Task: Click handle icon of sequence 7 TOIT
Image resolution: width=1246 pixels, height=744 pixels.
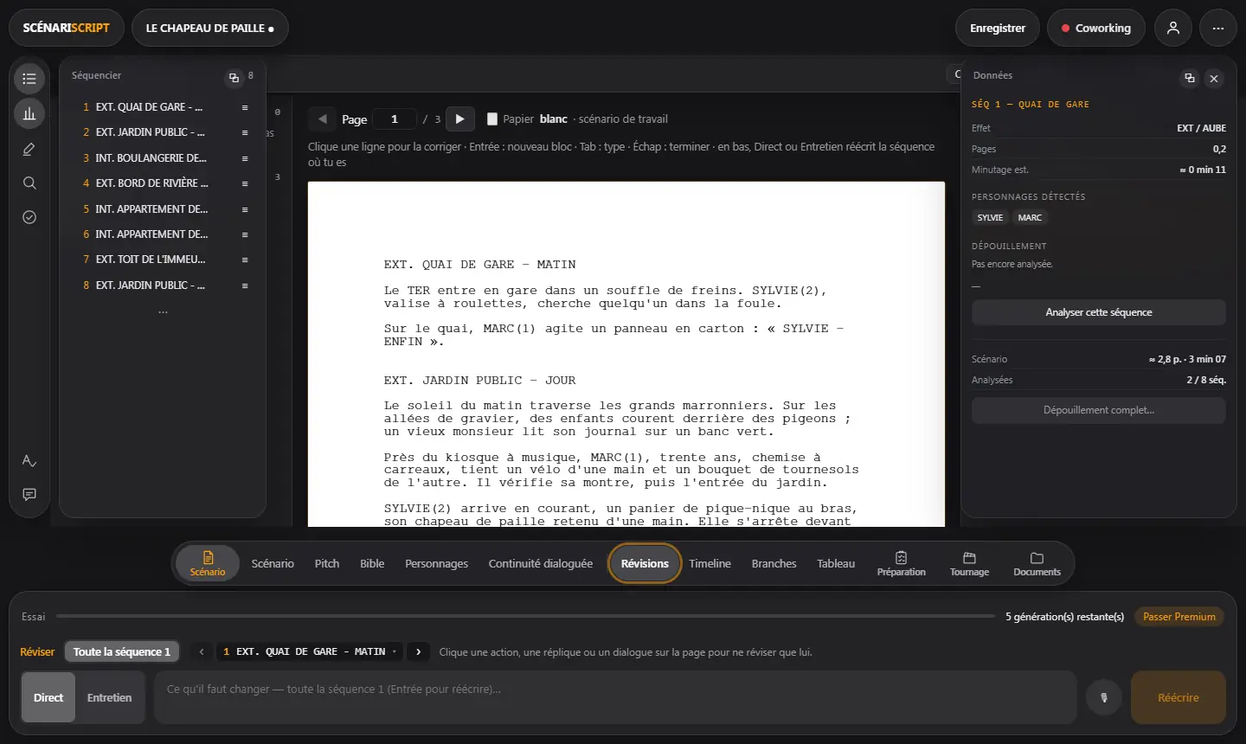Action: click(x=245, y=260)
